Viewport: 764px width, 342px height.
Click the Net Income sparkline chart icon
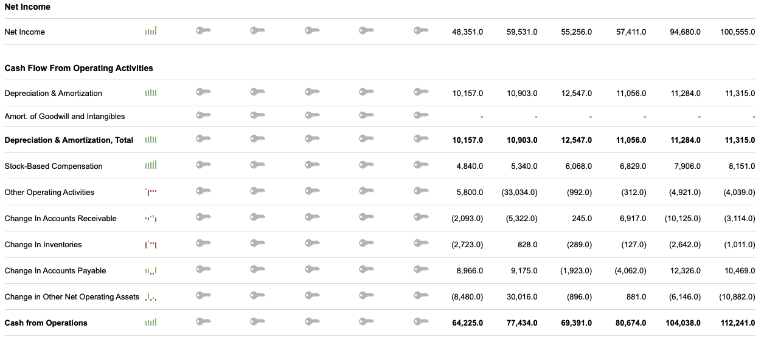click(x=151, y=31)
